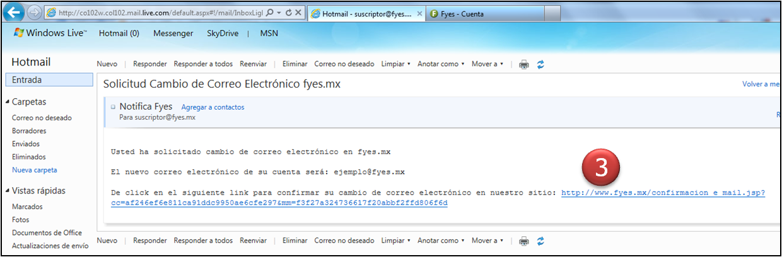This screenshot has height=257, width=782.
Task: Click the print icon in bottom toolbar
Action: click(523, 241)
